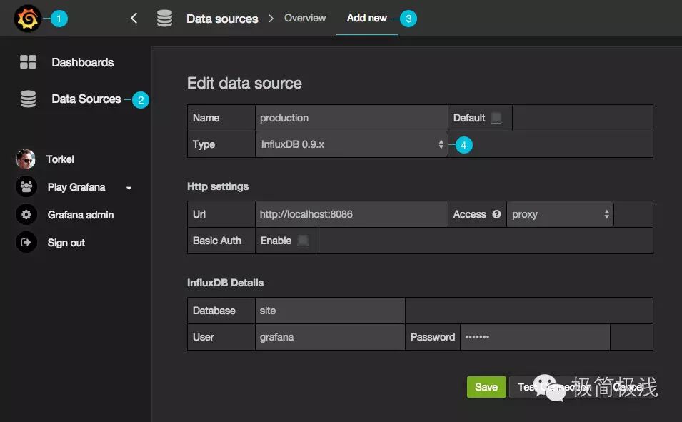This screenshot has height=422, width=682.
Task: Switch to the Overview tab
Action: (305, 18)
